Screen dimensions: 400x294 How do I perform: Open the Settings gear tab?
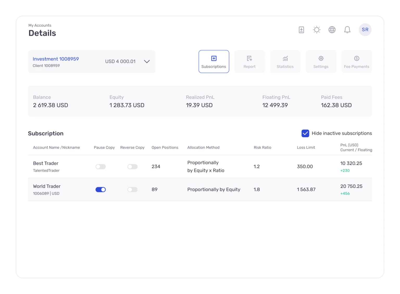(321, 61)
